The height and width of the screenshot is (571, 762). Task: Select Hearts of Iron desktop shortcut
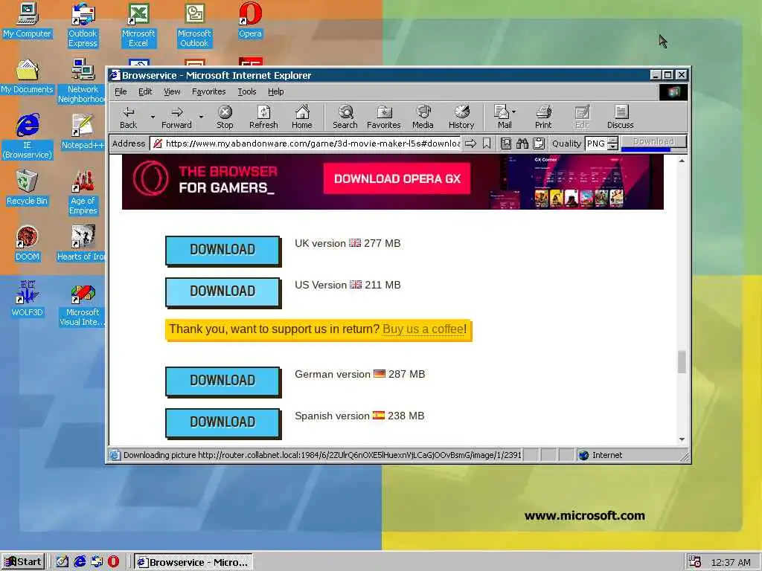pos(82,243)
